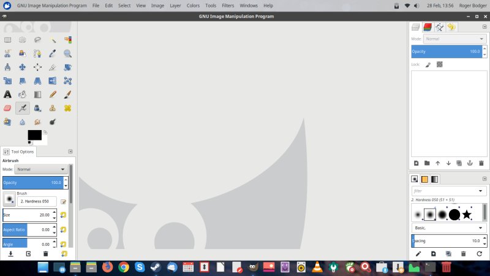490x276 pixels.
Task: Select the Perspective Clone tool
Action: click(7, 122)
